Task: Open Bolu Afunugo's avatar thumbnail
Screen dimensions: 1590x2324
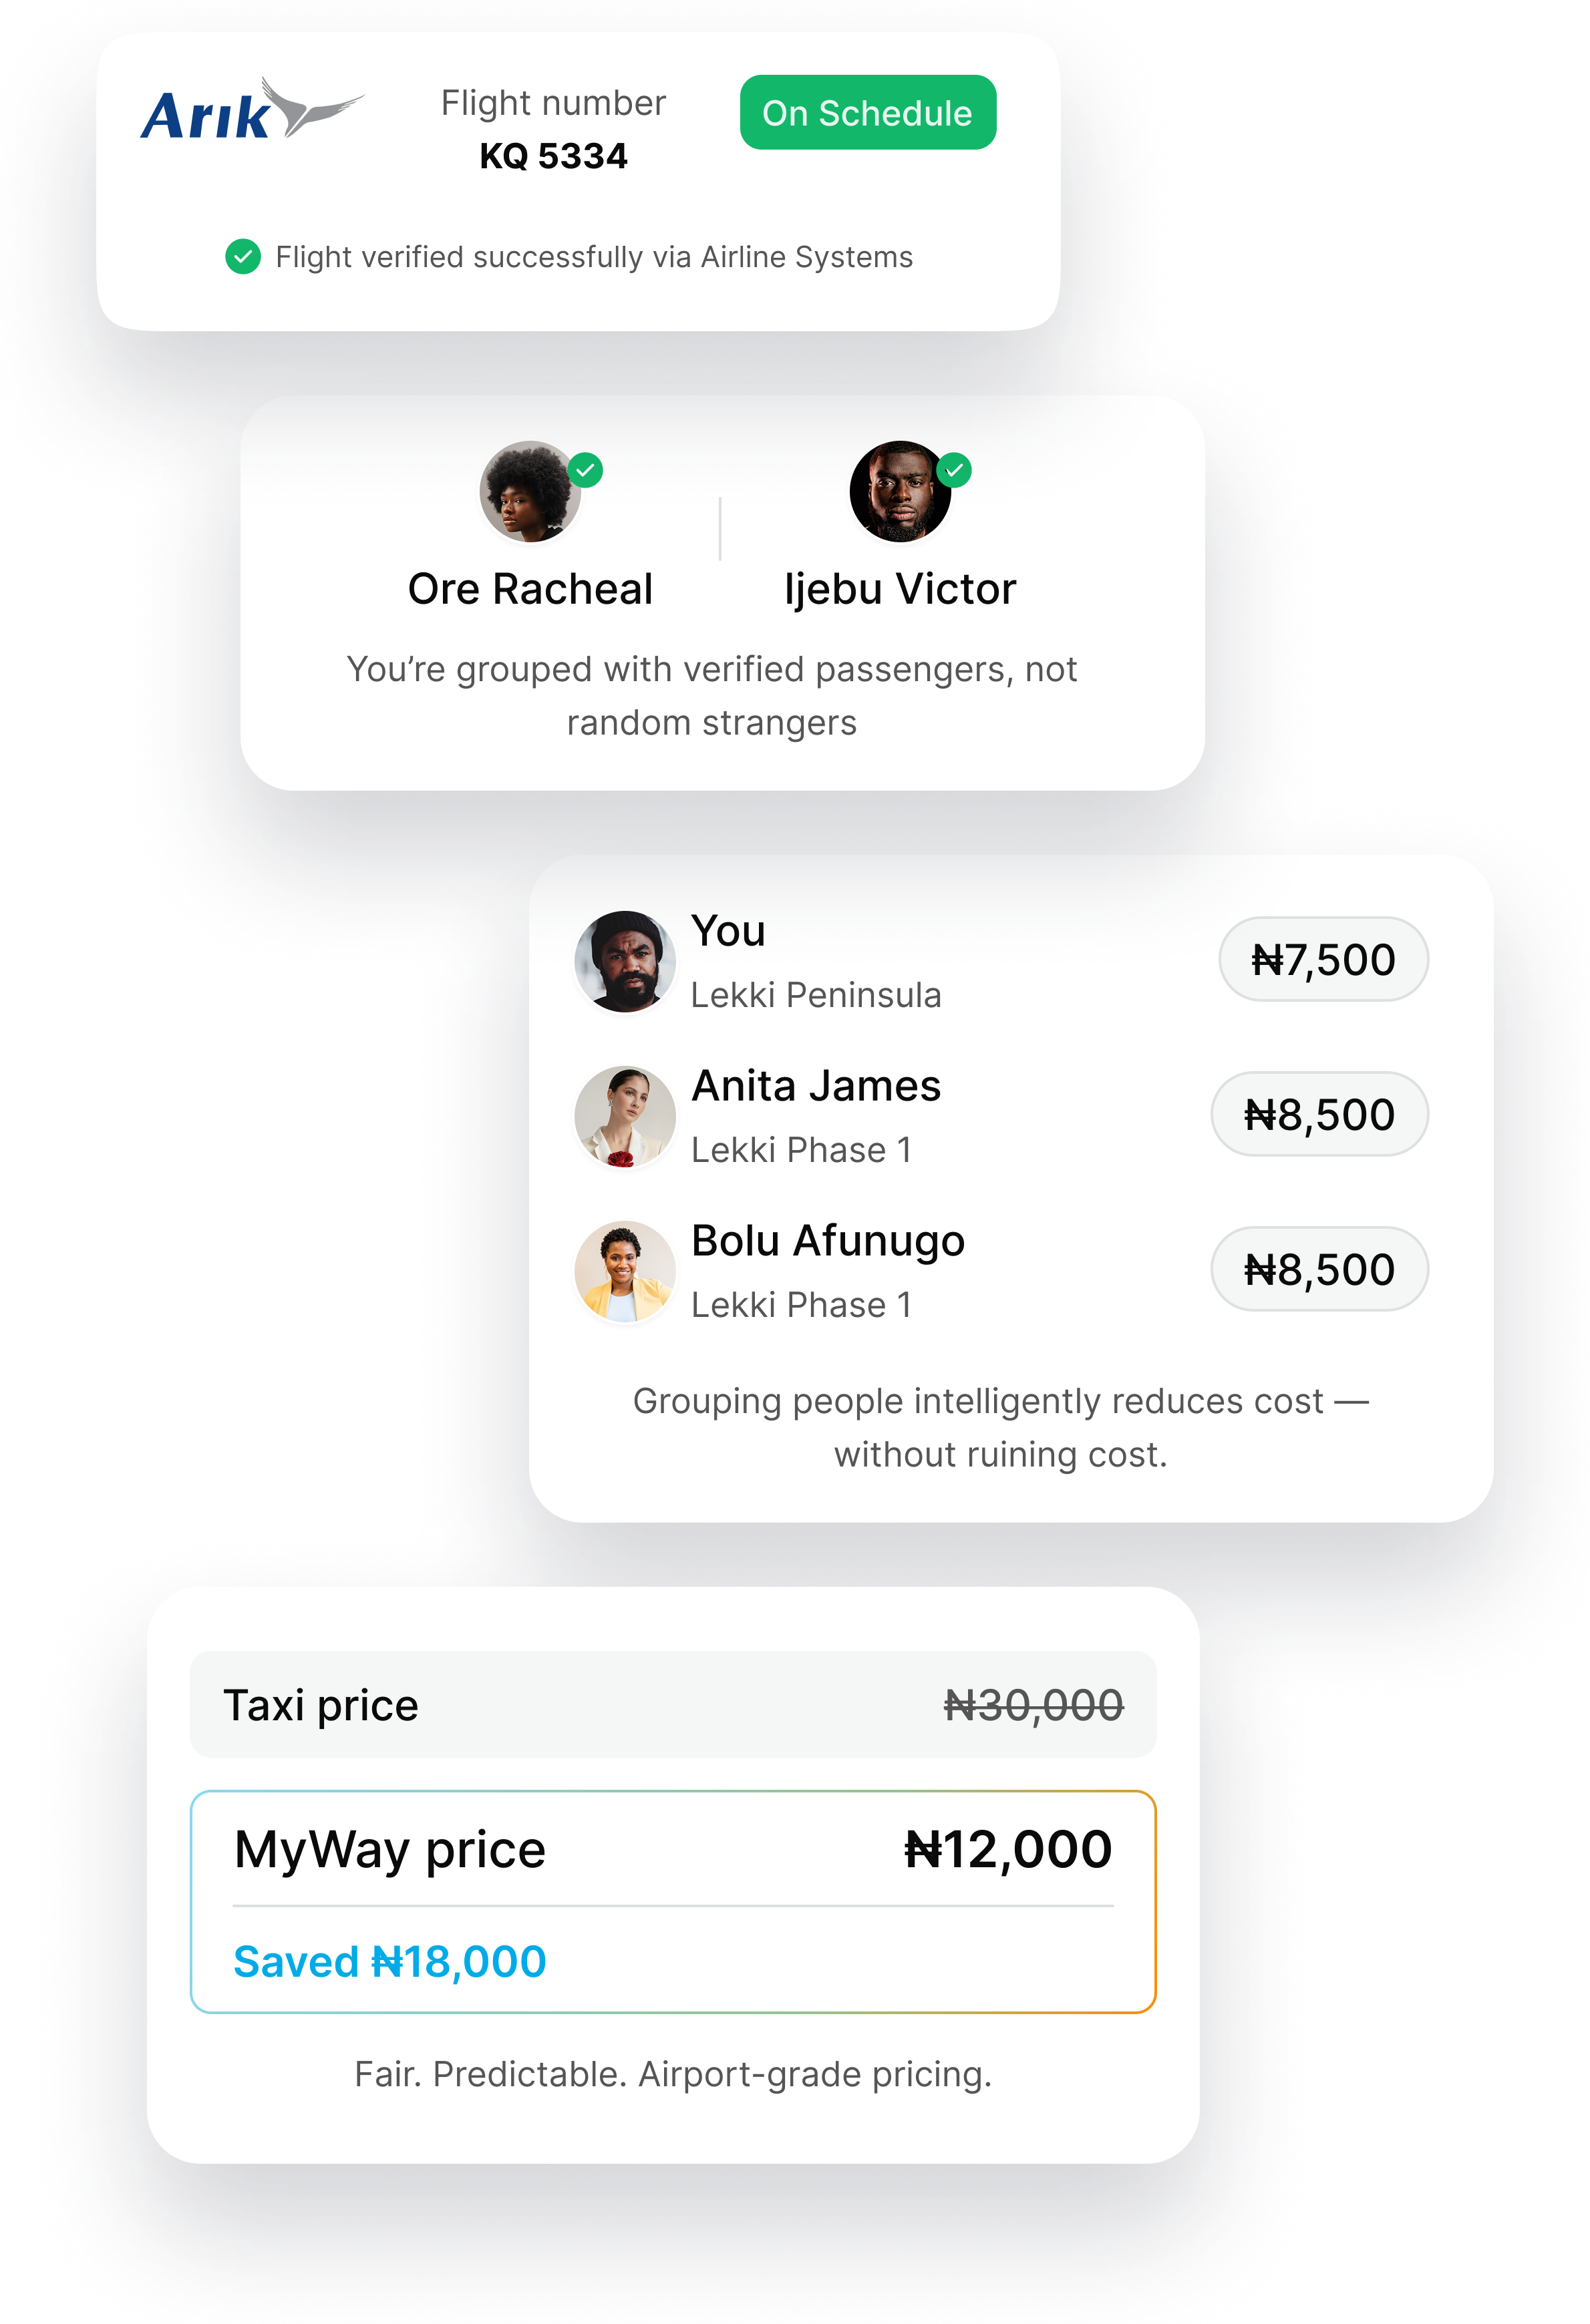Action: tap(625, 1270)
